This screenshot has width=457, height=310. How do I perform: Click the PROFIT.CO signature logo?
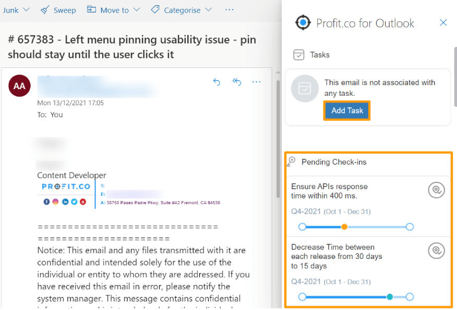point(66,187)
